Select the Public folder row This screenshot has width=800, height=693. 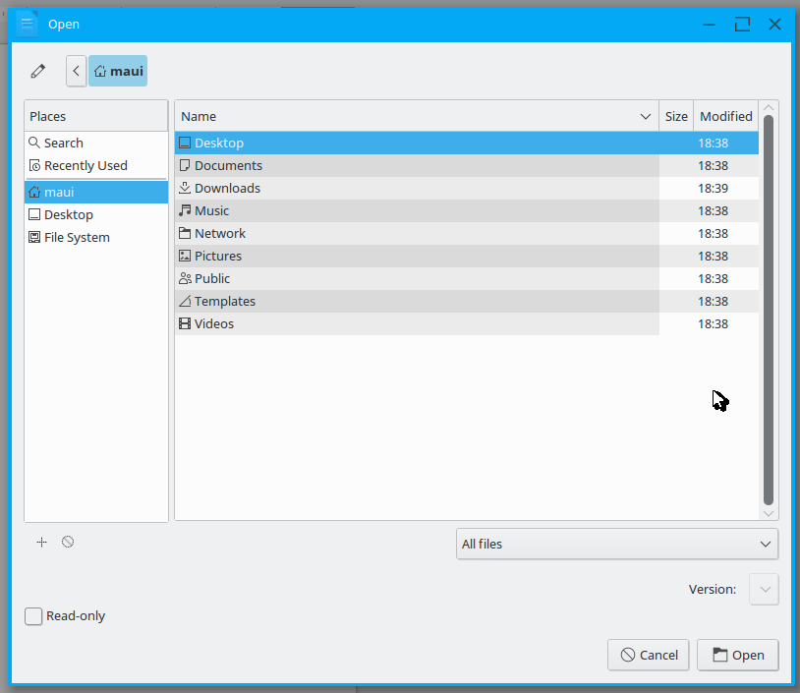[467, 278]
